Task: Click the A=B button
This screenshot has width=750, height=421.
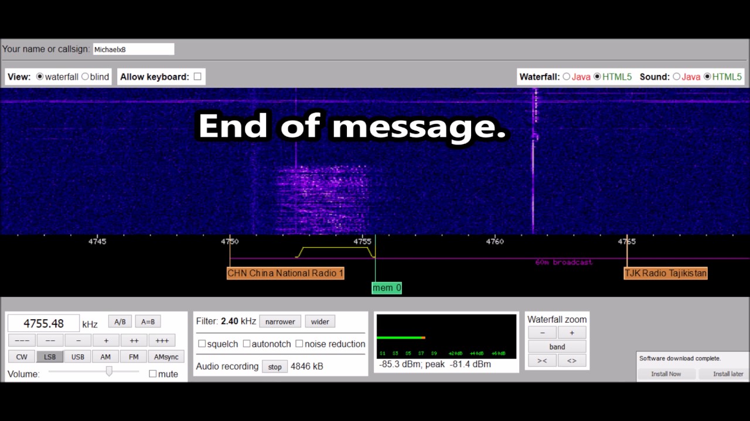Action: coord(148,322)
